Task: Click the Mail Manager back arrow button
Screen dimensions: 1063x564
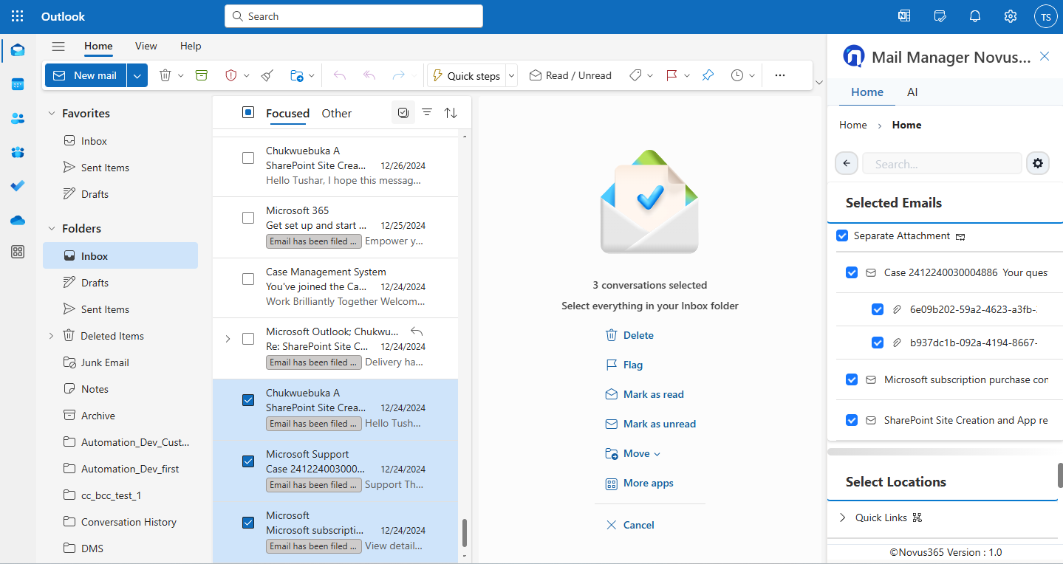Action: tap(847, 163)
